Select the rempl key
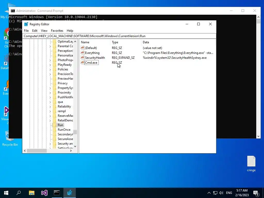264x198 pixels. click(62, 111)
